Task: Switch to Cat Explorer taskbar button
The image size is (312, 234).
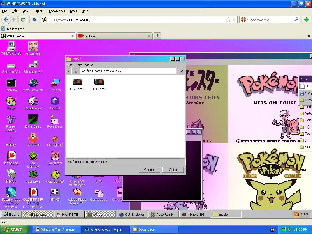Action: [x=132, y=214]
